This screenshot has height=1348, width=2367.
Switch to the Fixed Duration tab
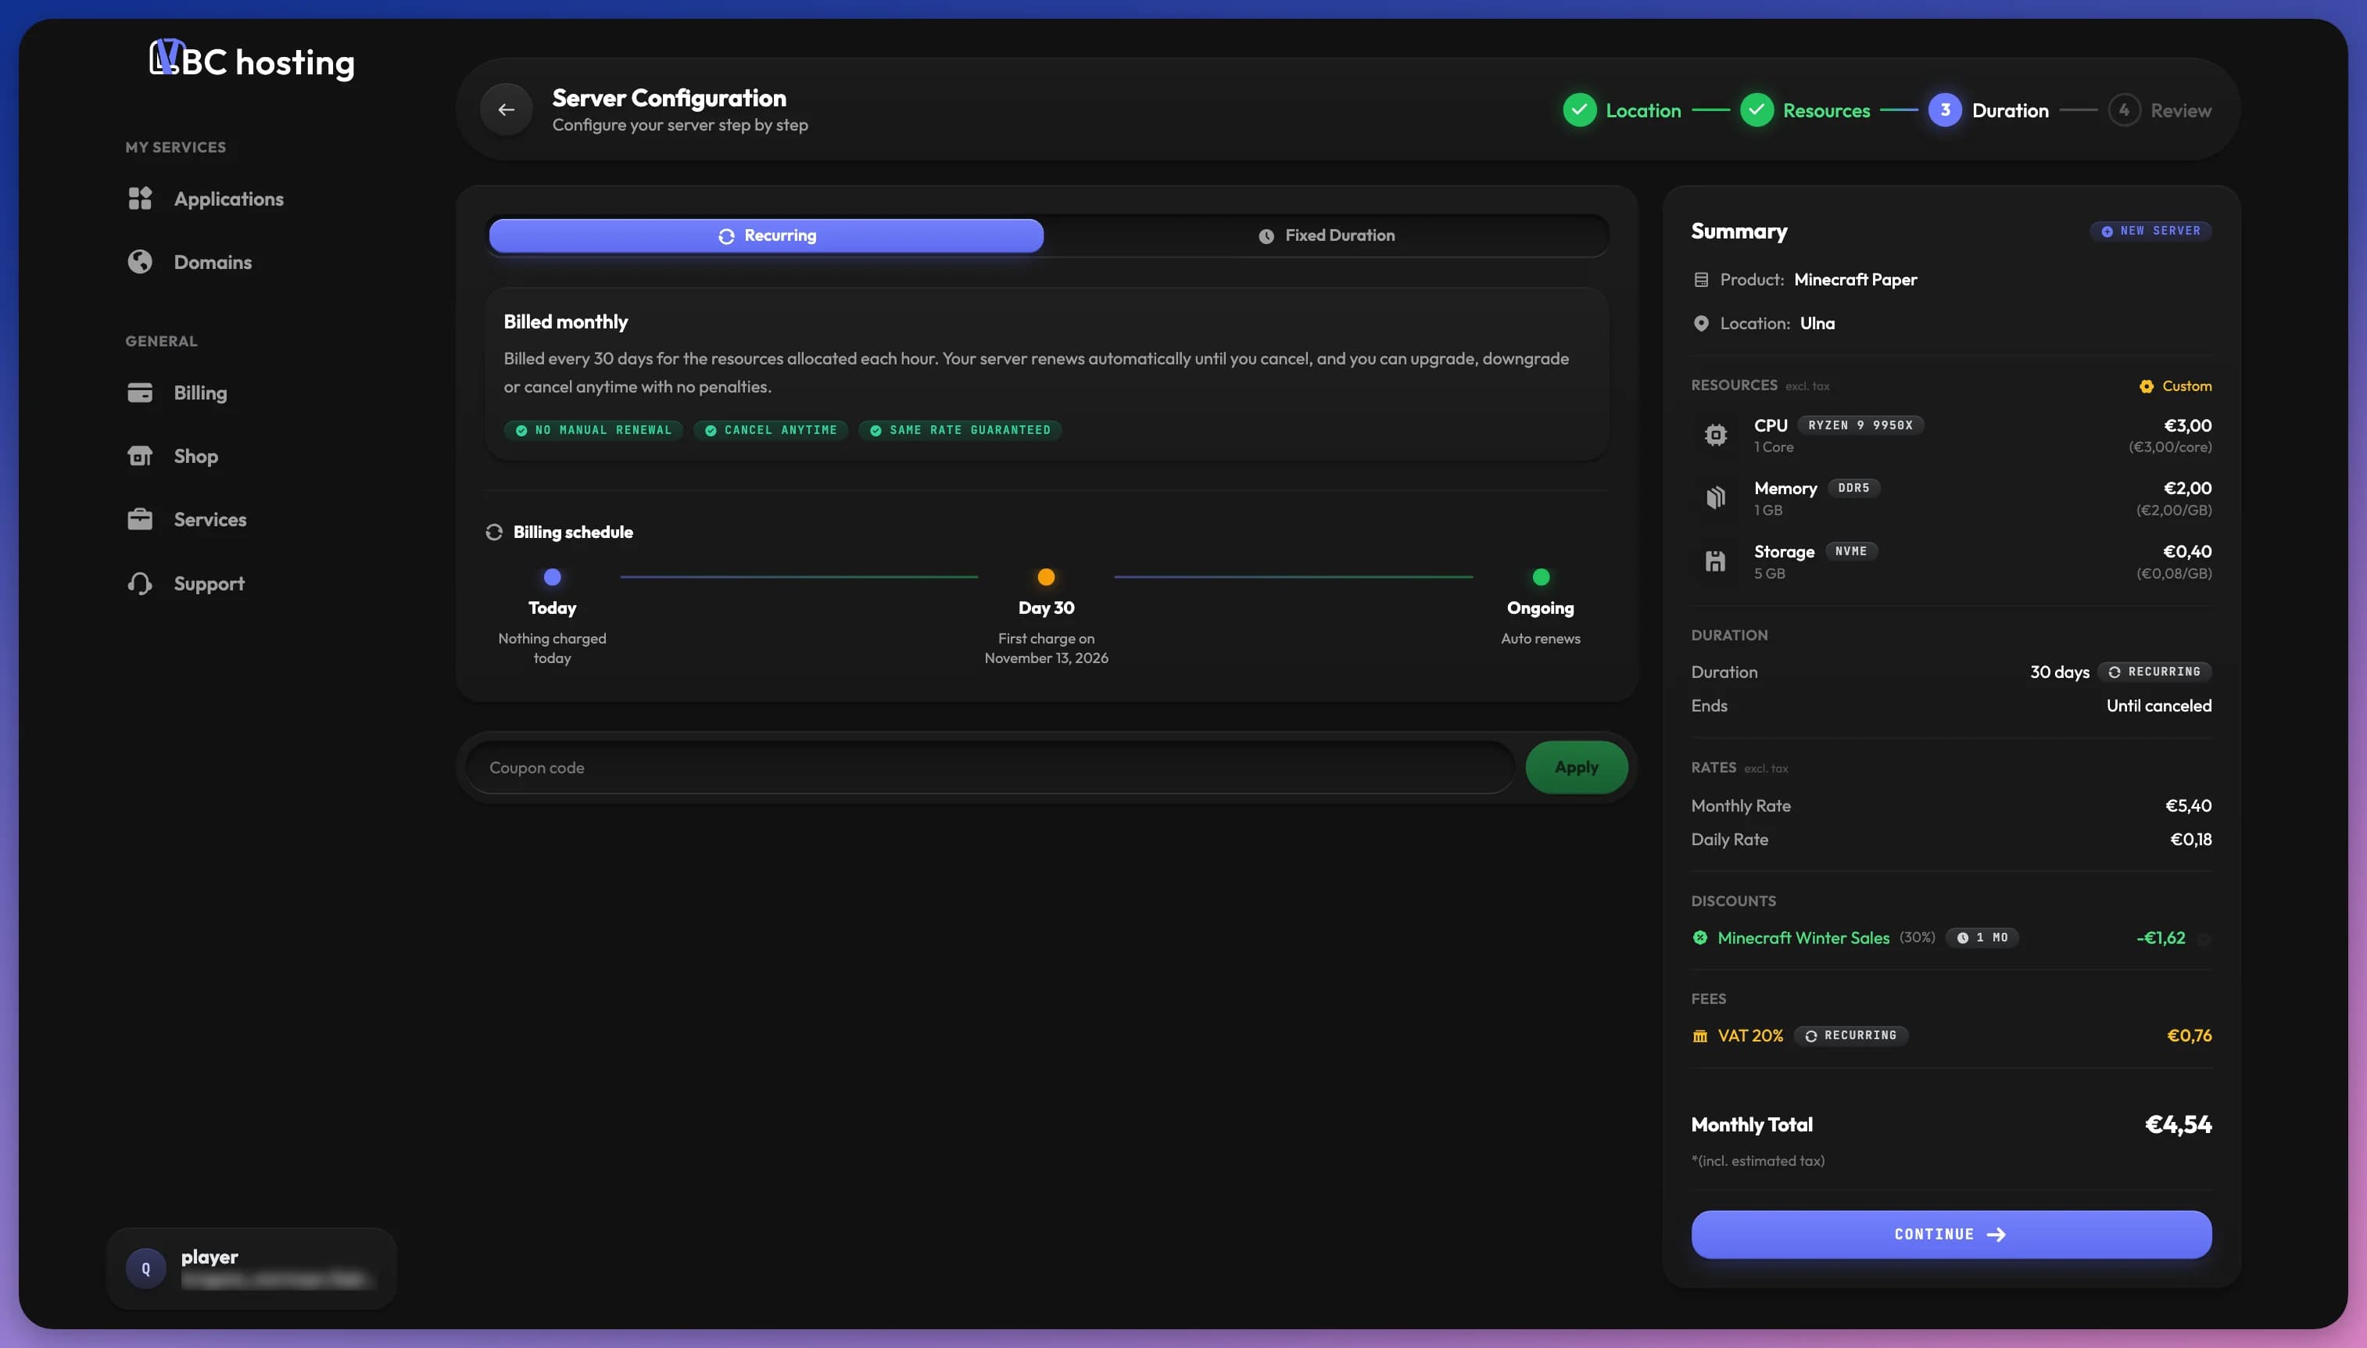(1326, 235)
